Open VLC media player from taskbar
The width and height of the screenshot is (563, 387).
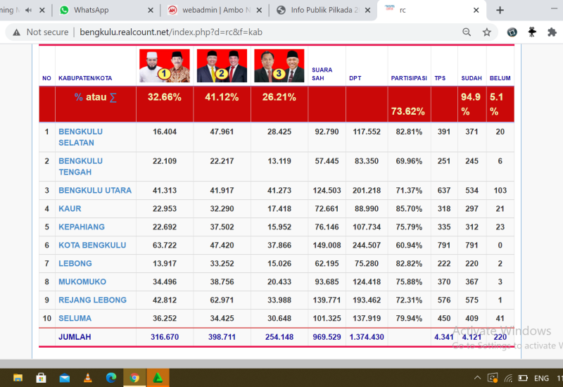87,378
